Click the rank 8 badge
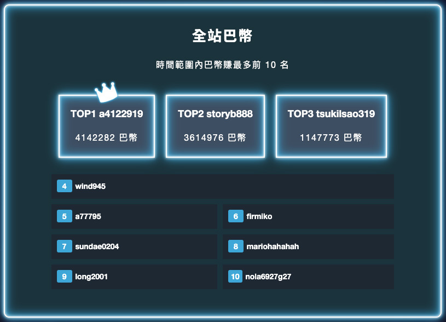 click(236, 247)
